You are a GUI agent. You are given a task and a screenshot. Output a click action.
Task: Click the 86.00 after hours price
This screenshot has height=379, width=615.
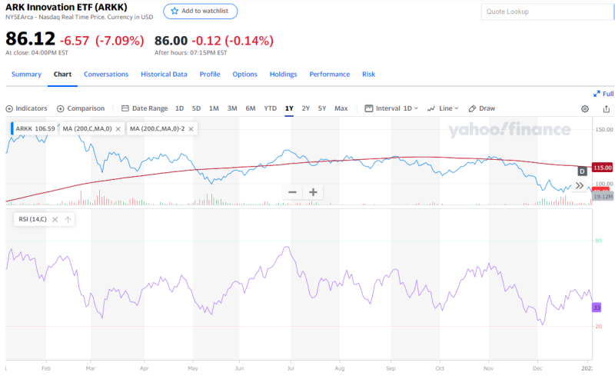(171, 41)
